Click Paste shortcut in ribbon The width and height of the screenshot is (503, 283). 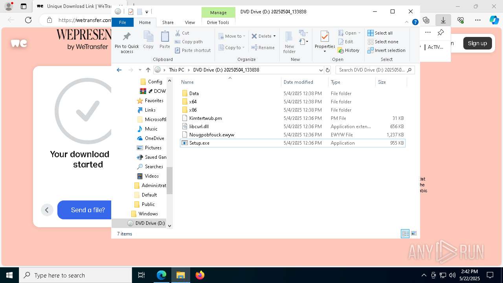tap(193, 50)
